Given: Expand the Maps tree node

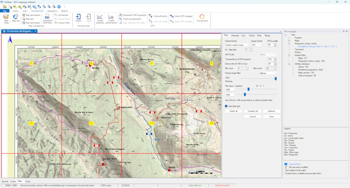Looking at the screenshot, I should pyautogui.click(x=289, y=41).
